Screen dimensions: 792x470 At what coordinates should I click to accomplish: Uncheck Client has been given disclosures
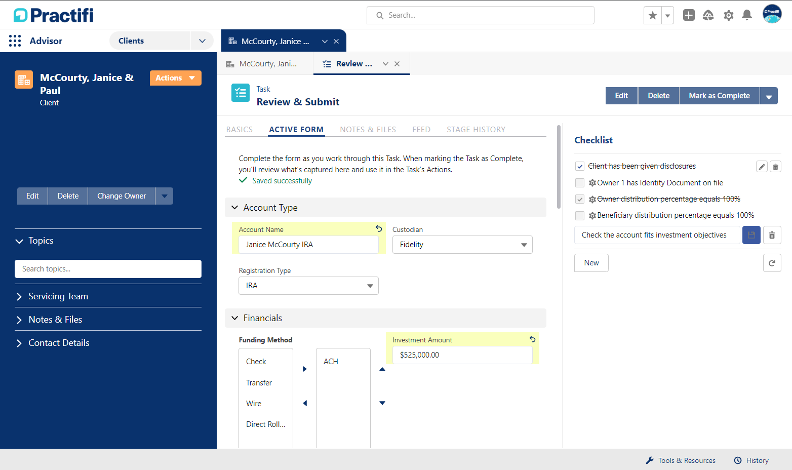(x=580, y=167)
